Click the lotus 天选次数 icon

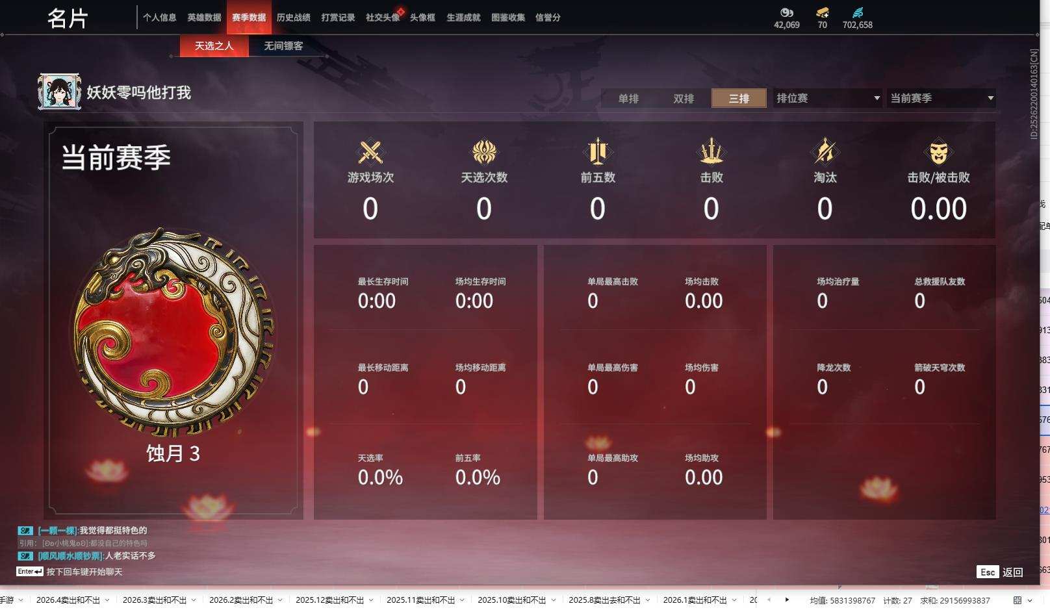(x=484, y=153)
